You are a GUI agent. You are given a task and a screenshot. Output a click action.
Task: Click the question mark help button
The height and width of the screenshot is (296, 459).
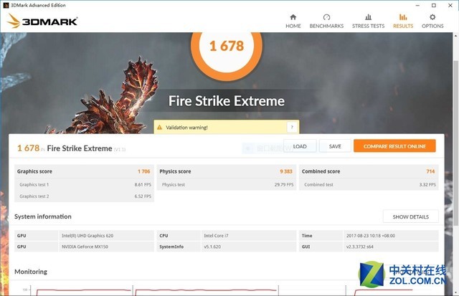click(x=291, y=128)
